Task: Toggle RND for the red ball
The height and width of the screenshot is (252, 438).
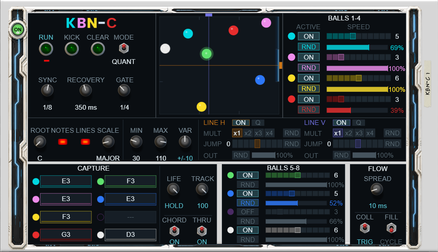Action: [309, 110]
